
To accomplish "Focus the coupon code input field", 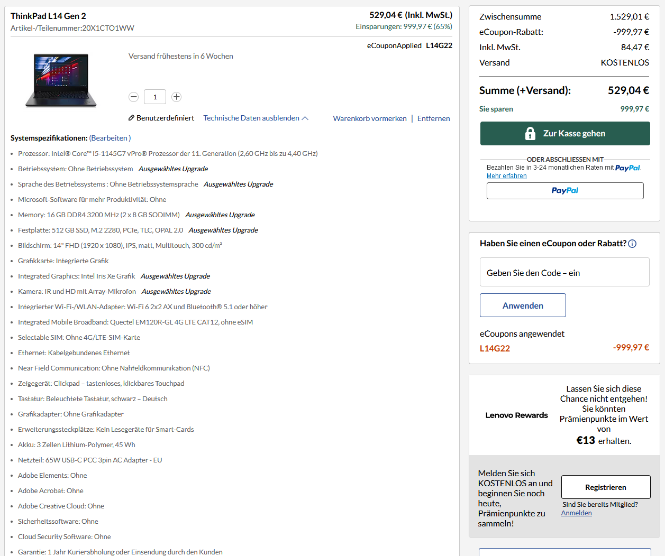I will click(564, 272).
